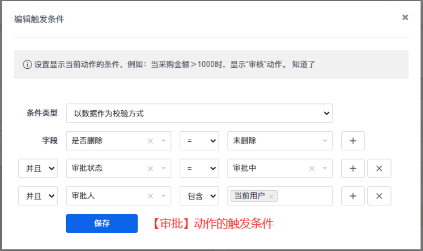The image size is (423, 251).
Task: Clear the 审批状态 field selection
Action: 150,169
